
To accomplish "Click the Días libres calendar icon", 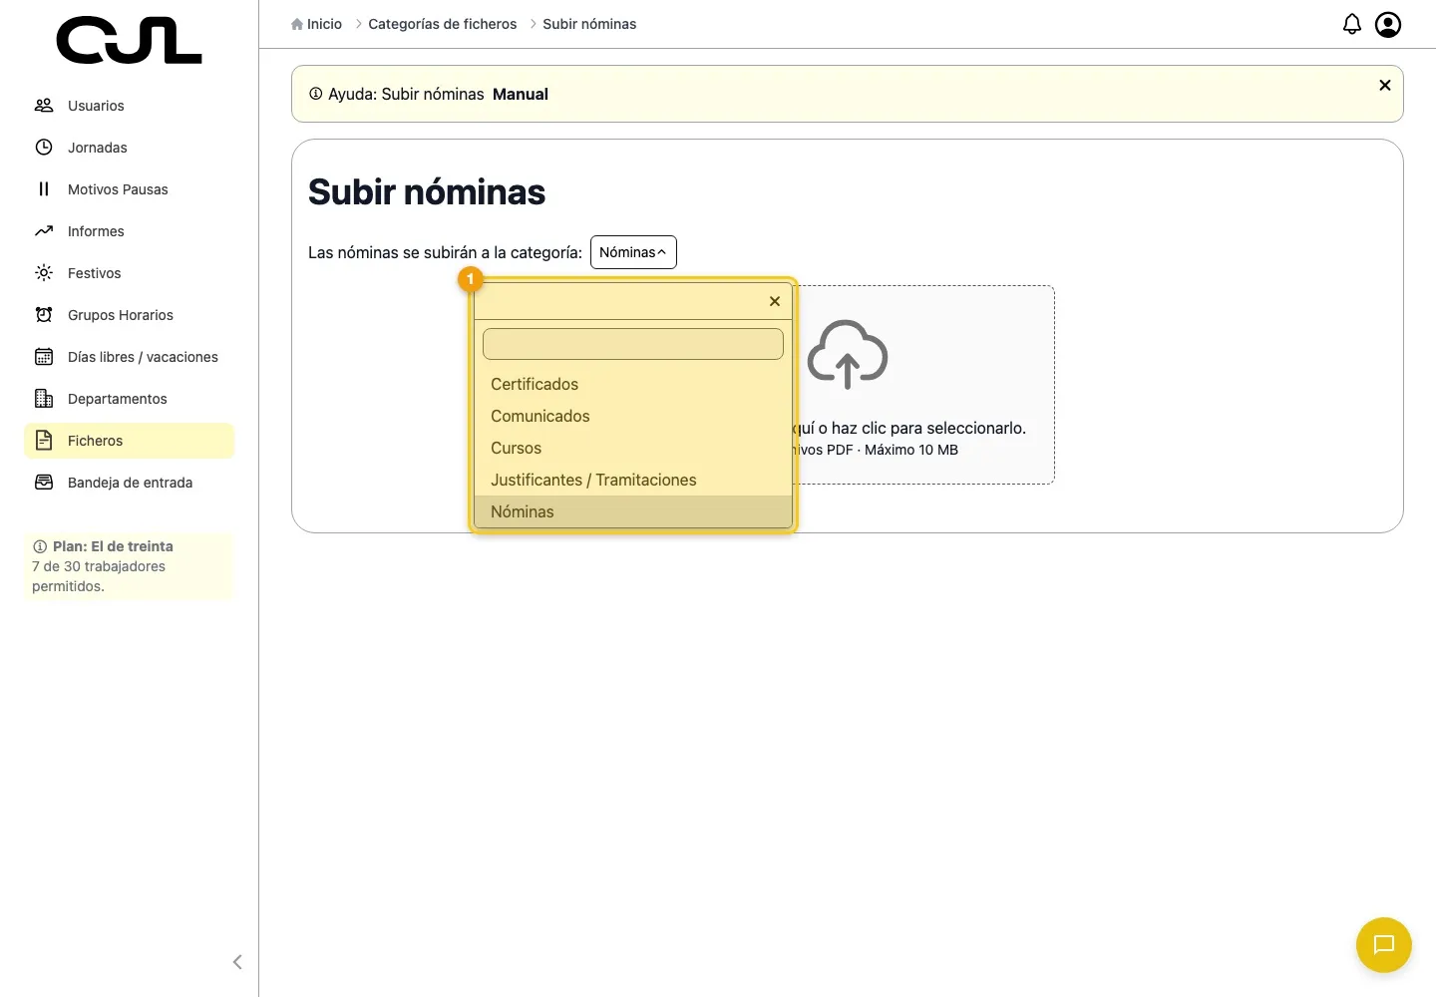I will coord(44,357).
